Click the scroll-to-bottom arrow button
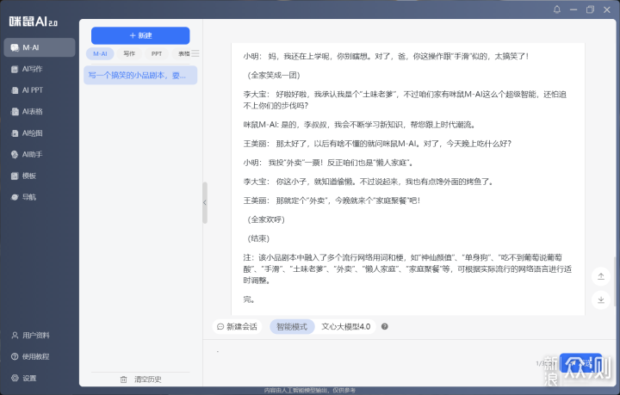The width and height of the screenshot is (620, 395). coord(601,299)
